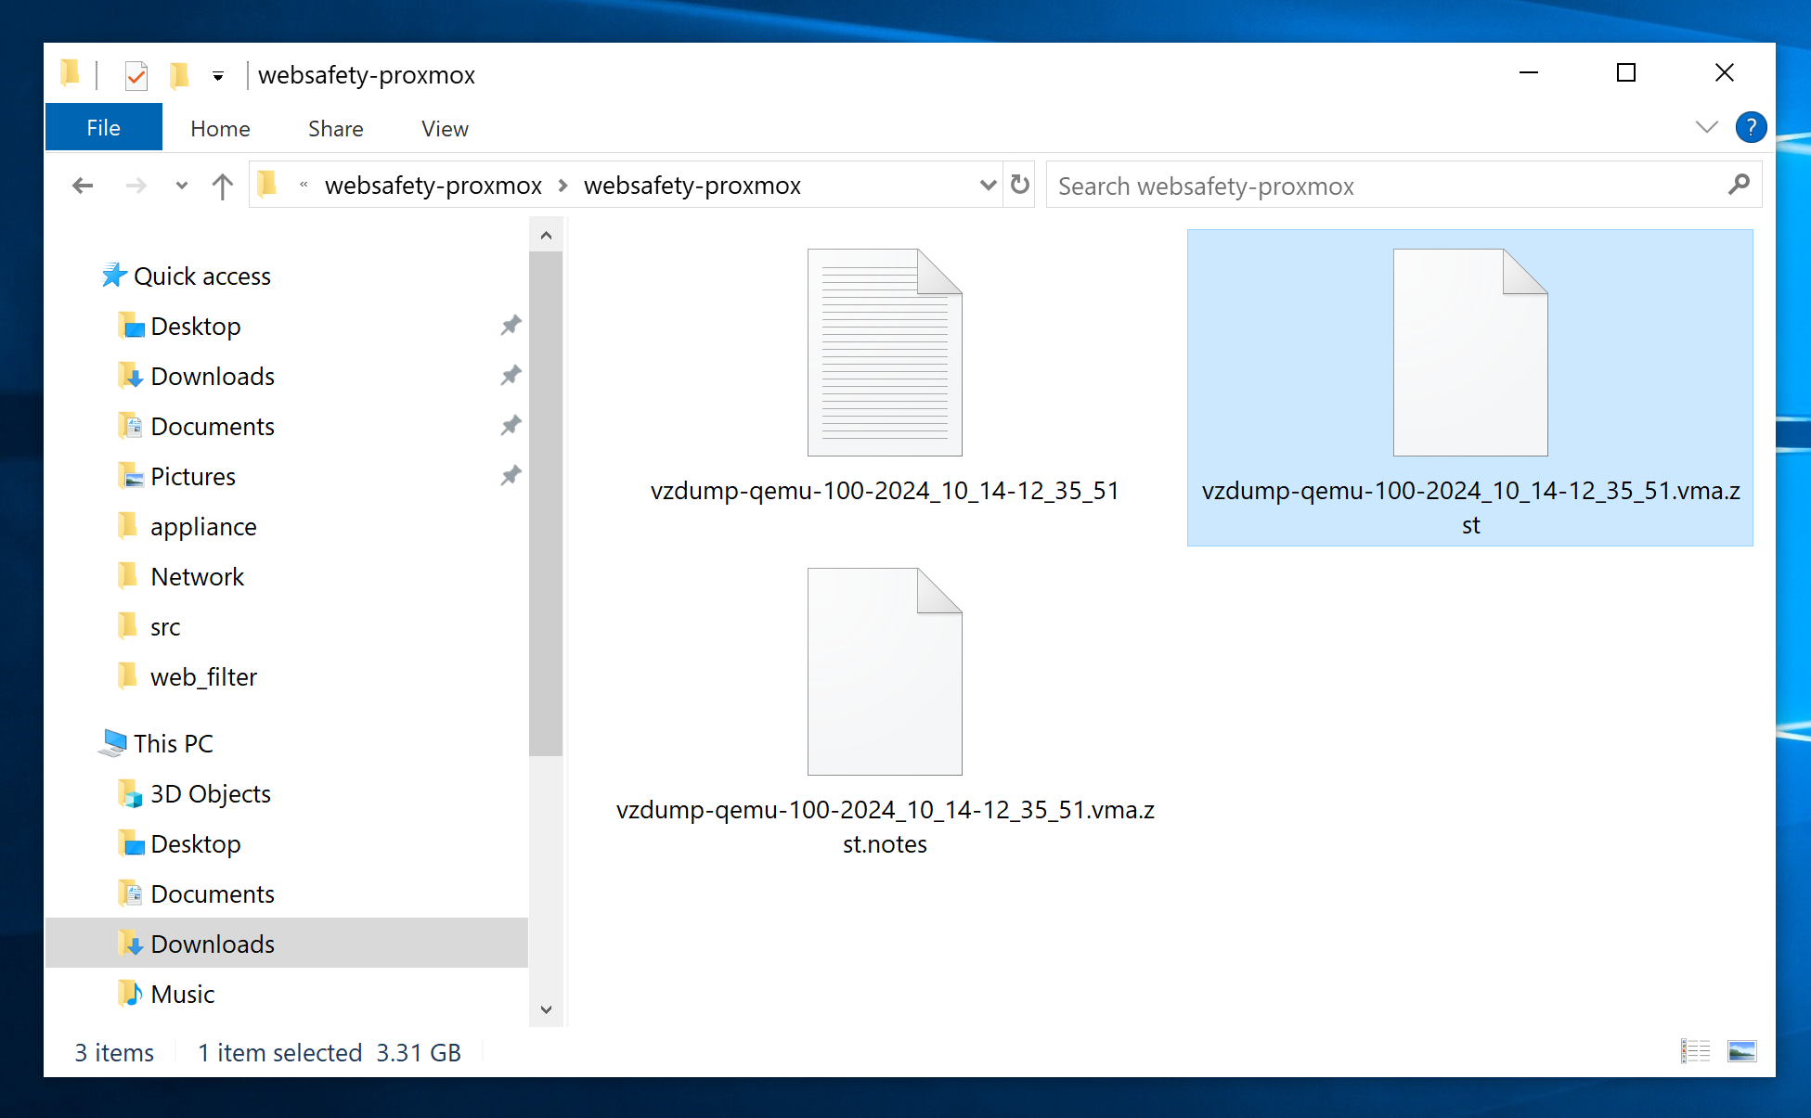Open Customize Quick Access Toolbar dropdown
The image size is (1811, 1118).
(x=218, y=76)
